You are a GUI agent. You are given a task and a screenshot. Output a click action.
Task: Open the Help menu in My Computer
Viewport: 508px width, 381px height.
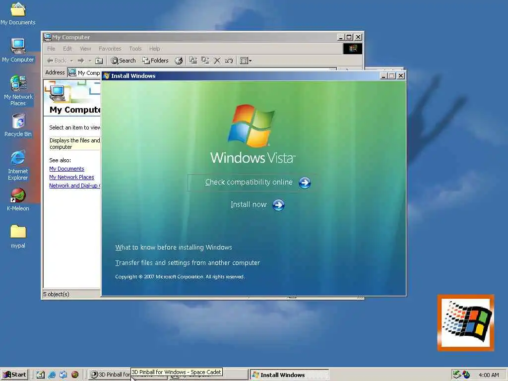tap(155, 49)
